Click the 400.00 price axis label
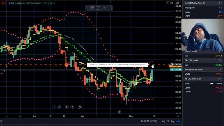Image resolution: width=224 pixels, height=126 pixels. coord(178,6)
